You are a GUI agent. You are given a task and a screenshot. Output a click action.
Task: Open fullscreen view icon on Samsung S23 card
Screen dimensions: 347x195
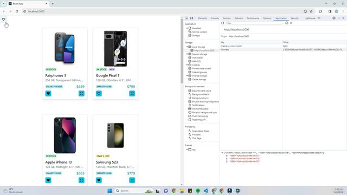(132, 180)
